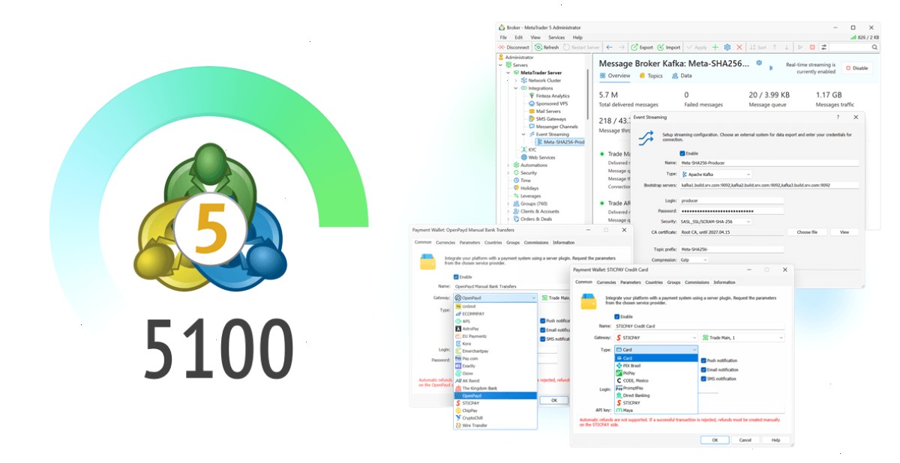Select the KYC tree item

pyautogui.click(x=528, y=150)
